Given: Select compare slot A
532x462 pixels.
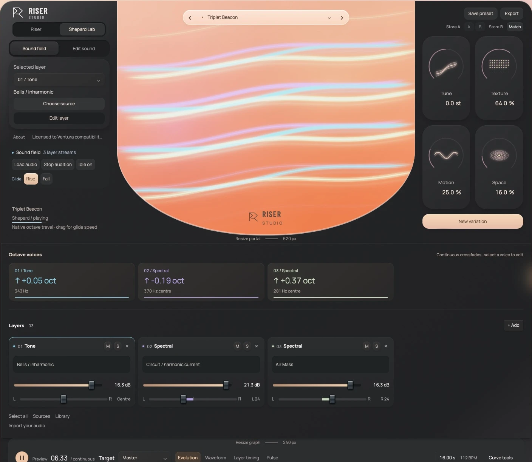Looking at the screenshot, I should point(469,27).
